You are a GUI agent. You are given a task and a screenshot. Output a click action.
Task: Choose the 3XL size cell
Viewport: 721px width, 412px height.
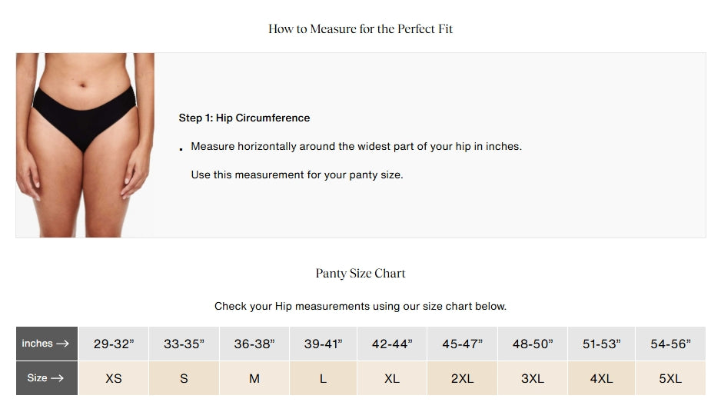tap(533, 378)
